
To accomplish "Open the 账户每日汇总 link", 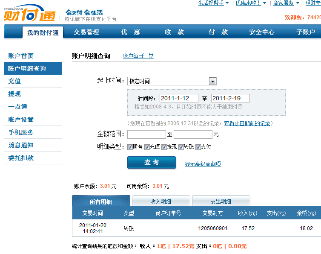I will tap(138, 56).
